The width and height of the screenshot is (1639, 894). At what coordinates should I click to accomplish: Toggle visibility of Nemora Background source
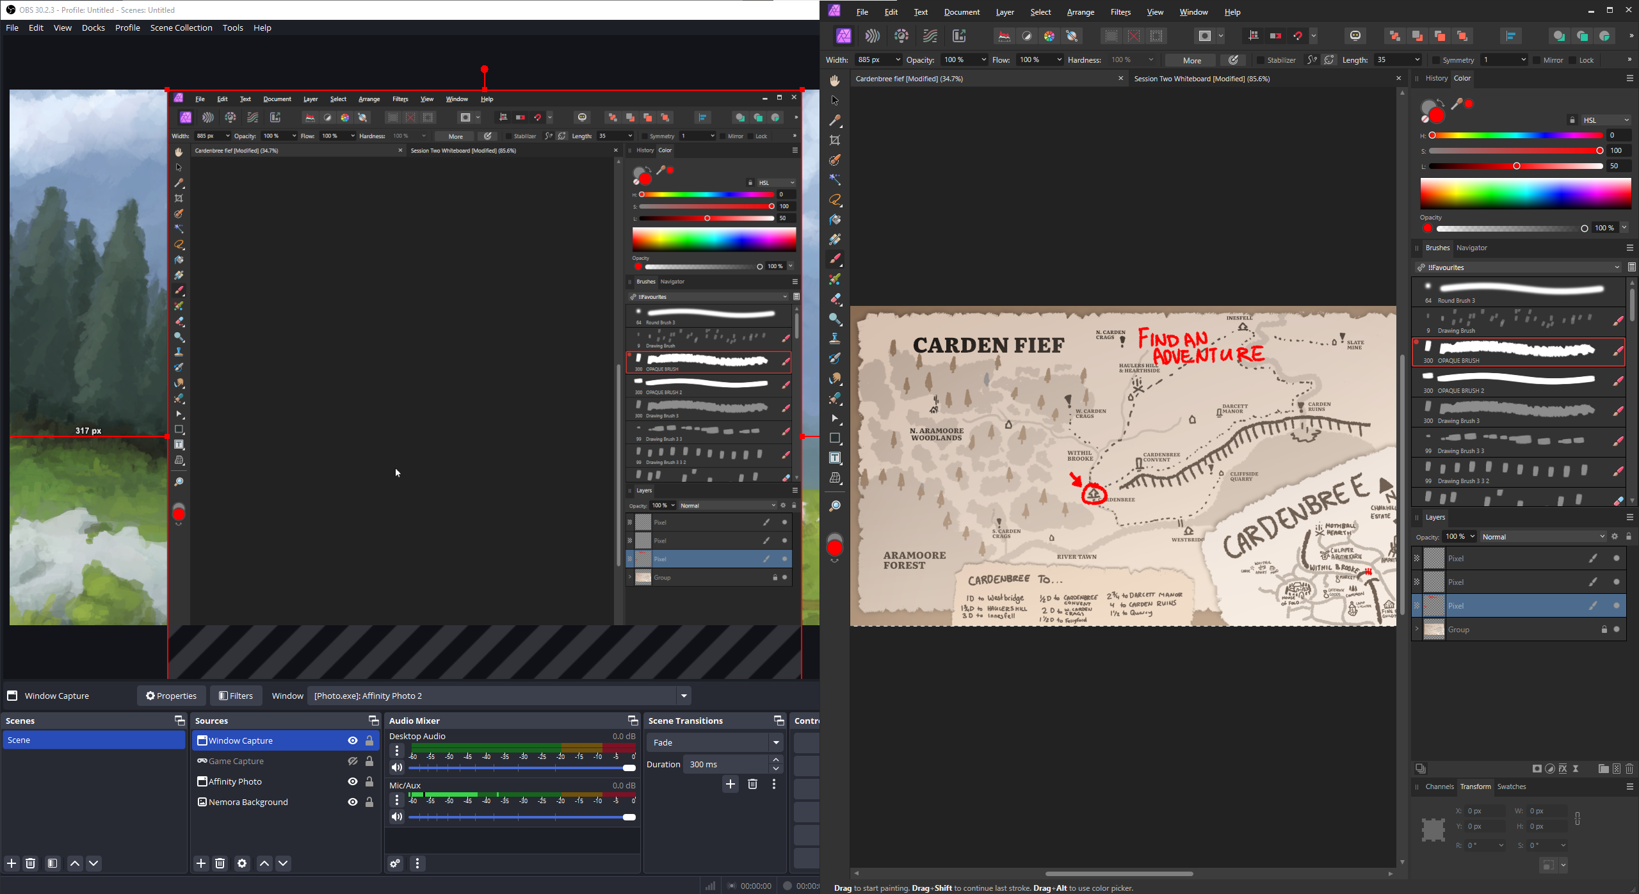tap(352, 802)
